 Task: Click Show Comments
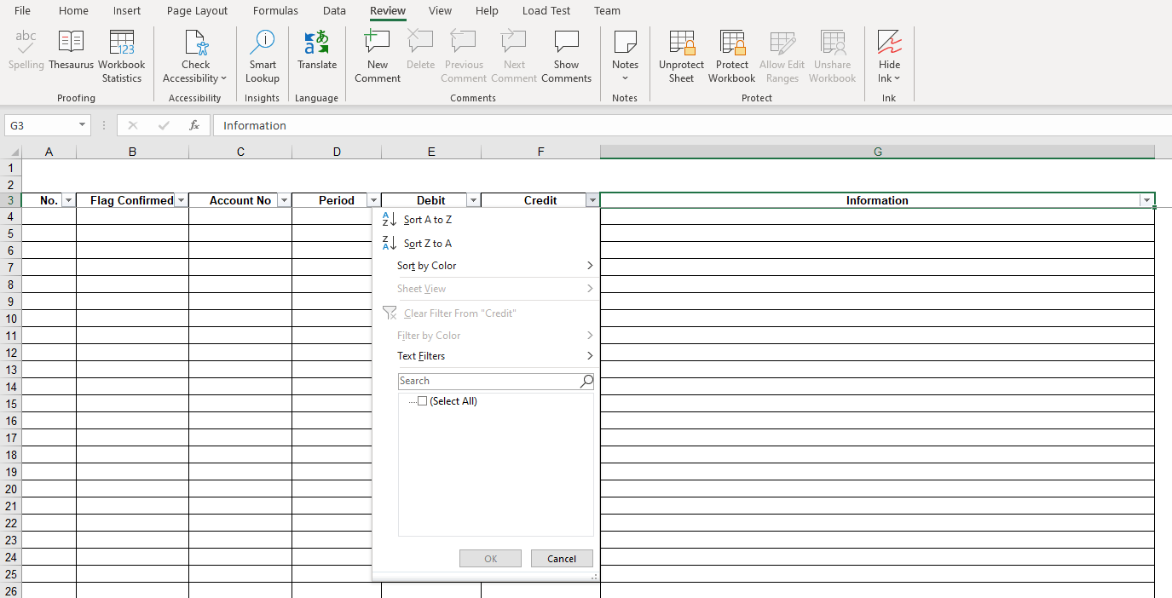[566, 57]
